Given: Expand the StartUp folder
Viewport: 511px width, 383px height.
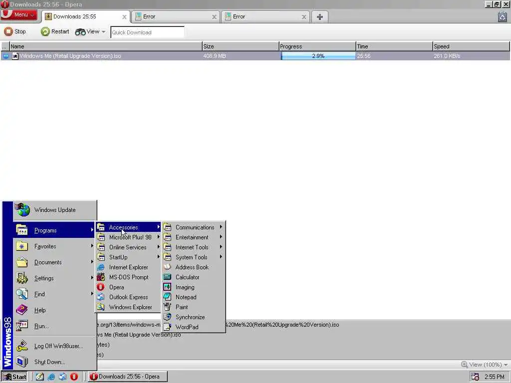Looking at the screenshot, I should pos(128,257).
